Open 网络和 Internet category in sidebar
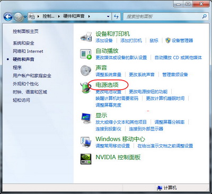212x194 pixels. 28,51
